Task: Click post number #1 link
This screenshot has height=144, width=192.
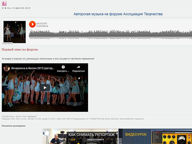Action: (x=3, y=8)
